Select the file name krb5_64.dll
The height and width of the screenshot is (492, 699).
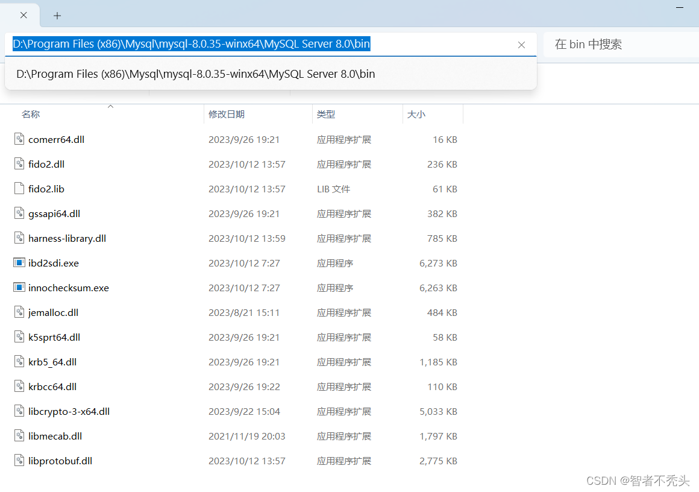point(52,362)
